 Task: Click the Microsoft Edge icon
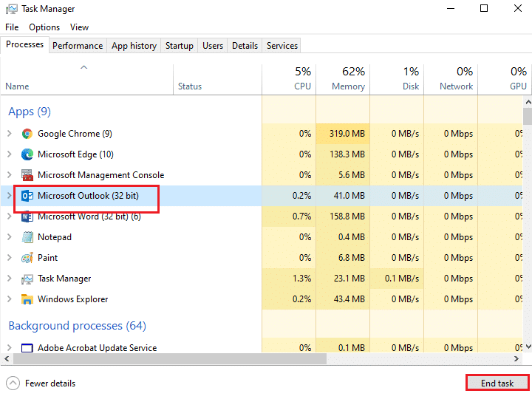click(x=27, y=154)
